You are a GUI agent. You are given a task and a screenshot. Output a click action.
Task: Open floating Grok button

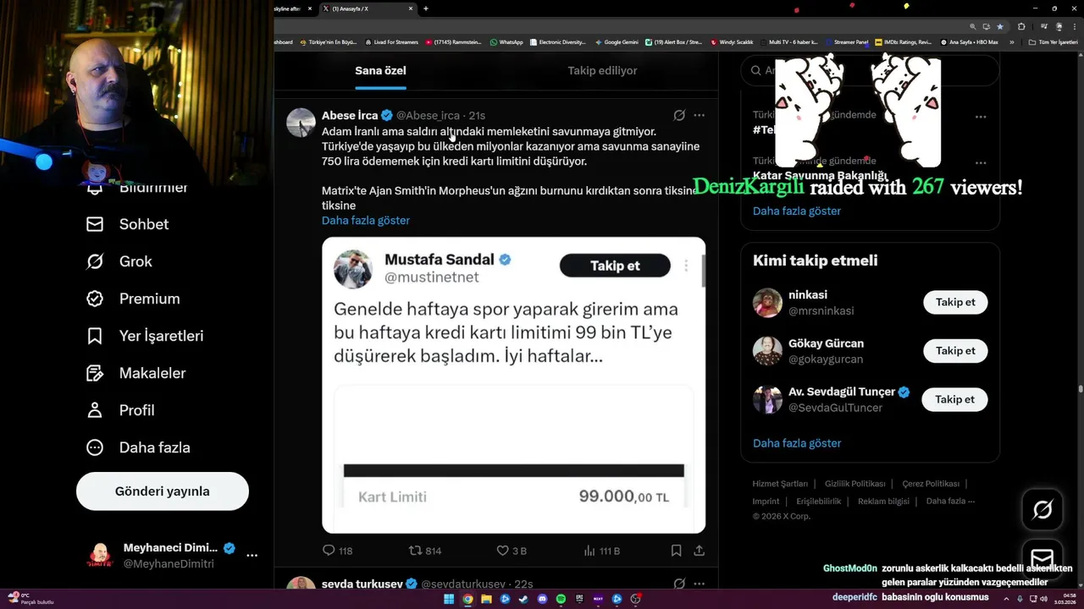pos(1043,509)
